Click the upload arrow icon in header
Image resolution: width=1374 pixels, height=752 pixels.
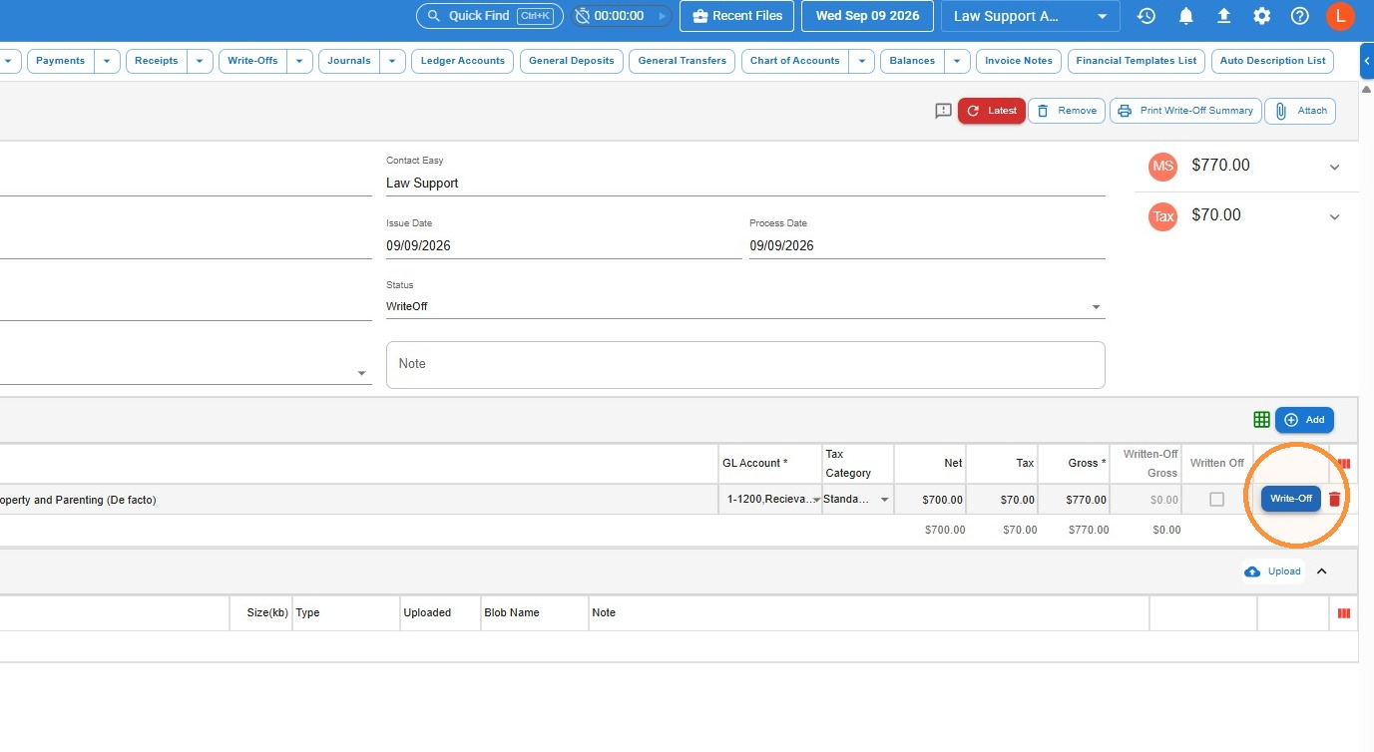tap(1224, 16)
